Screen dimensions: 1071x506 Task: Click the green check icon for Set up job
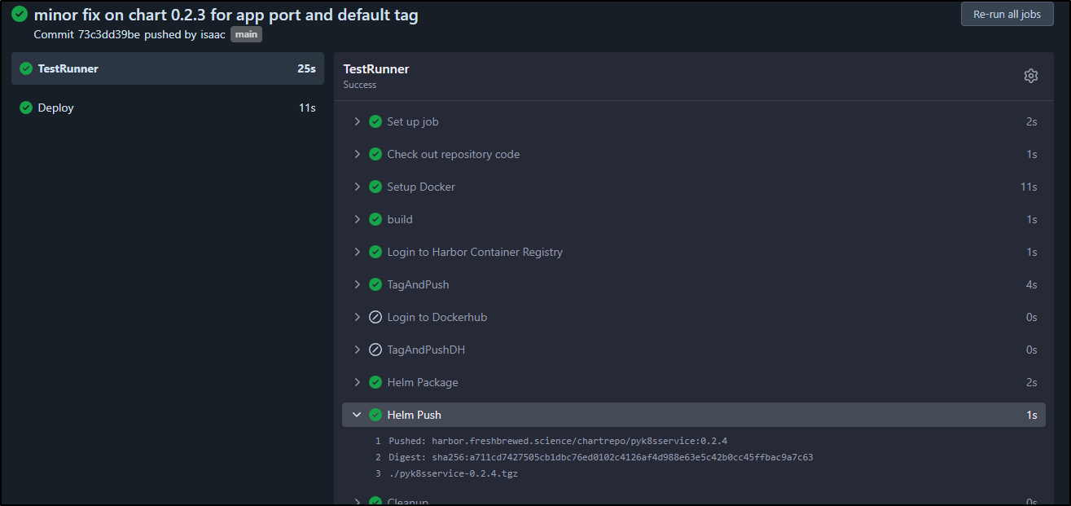click(x=375, y=121)
